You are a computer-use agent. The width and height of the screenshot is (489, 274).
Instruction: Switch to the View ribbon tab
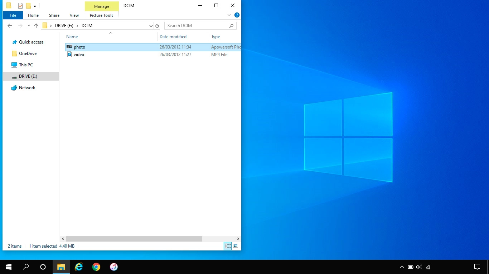[x=74, y=15]
